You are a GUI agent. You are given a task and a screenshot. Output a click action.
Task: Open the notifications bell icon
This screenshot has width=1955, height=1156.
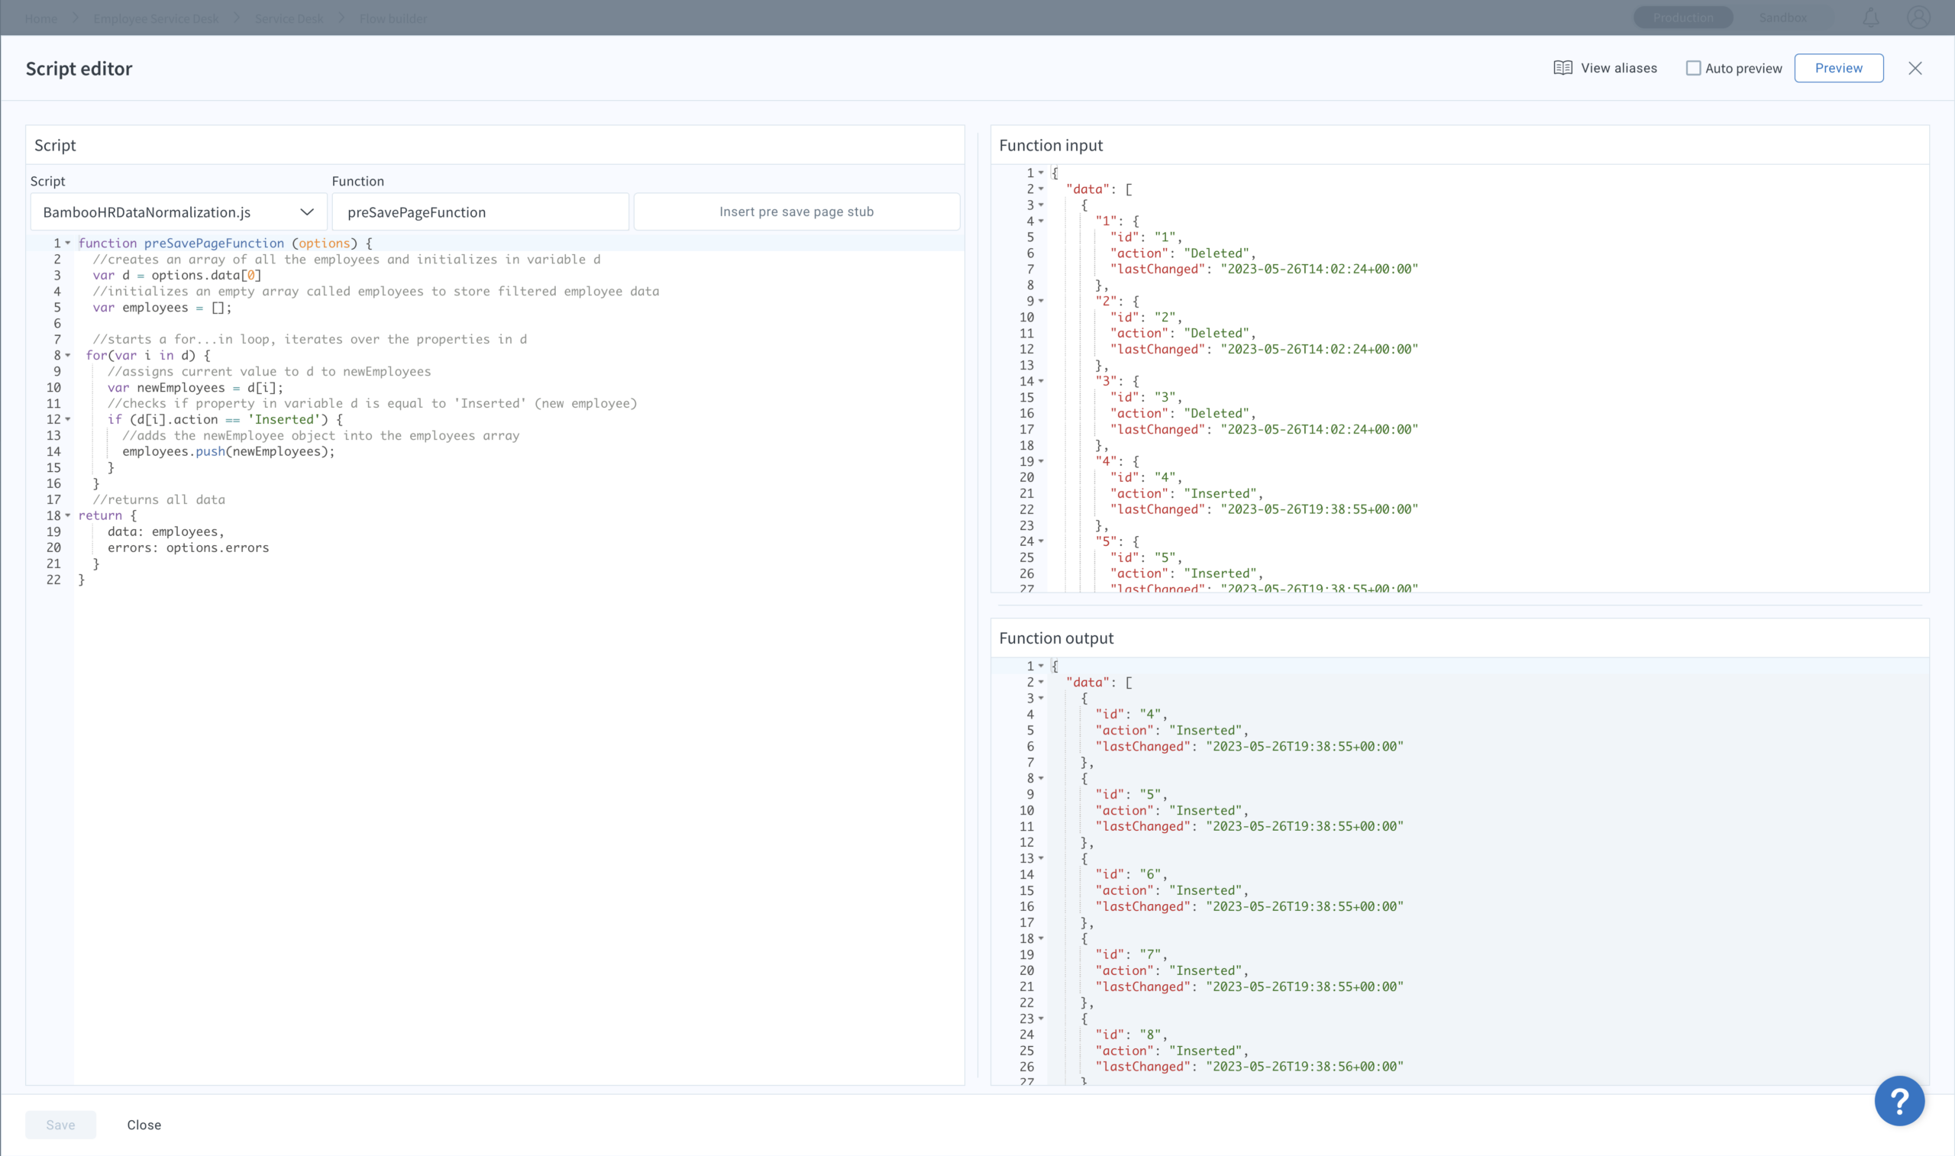pyautogui.click(x=1871, y=18)
